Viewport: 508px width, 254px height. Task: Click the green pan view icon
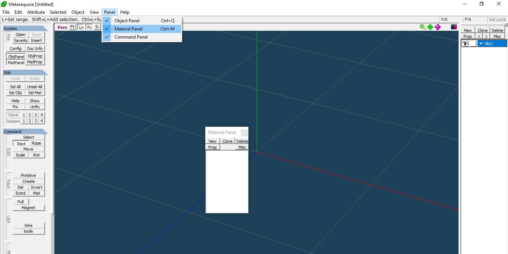click(x=430, y=27)
